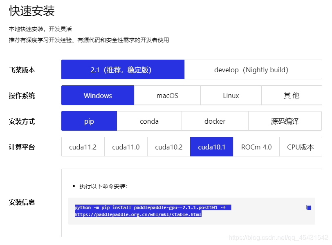The width and height of the screenshot is (332, 245).
Task: Click the 安装方式 row label
Action: 22,121
